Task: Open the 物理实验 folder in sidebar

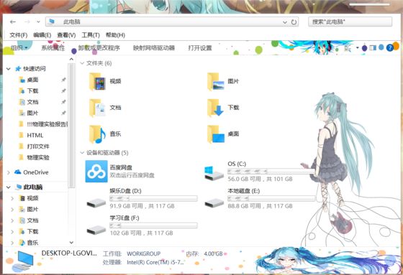Action: [x=38, y=157]
